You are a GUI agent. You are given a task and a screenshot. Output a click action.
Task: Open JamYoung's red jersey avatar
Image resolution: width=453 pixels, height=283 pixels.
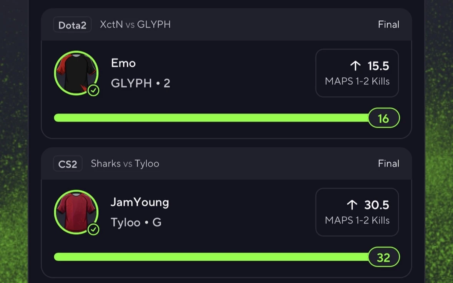coord(76,212)
